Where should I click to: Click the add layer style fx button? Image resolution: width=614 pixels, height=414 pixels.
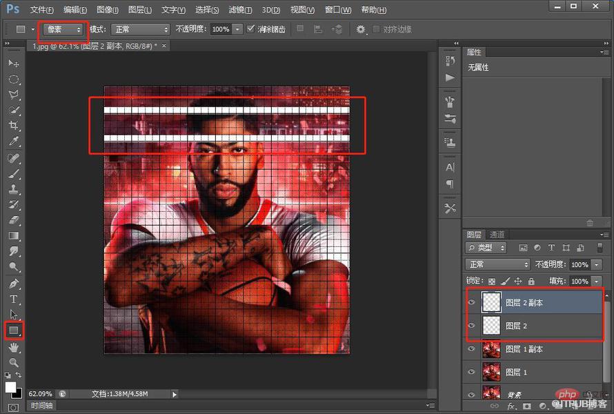point(511,406)
